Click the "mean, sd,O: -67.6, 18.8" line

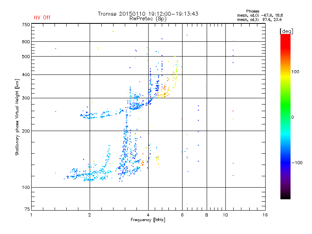click(260, 15)
